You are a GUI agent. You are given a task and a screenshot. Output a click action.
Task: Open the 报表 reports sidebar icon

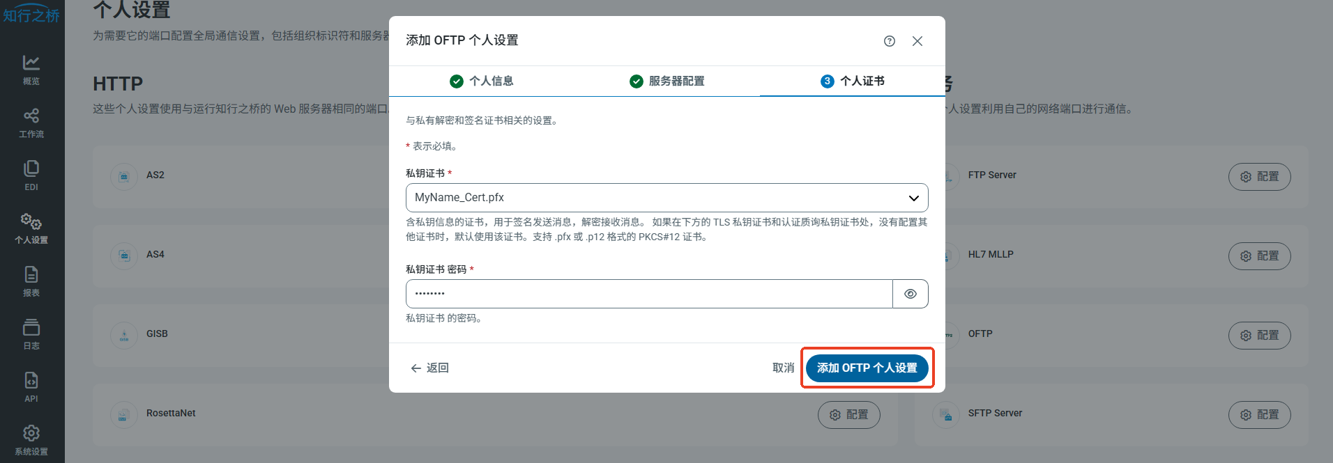pos(31,281)
